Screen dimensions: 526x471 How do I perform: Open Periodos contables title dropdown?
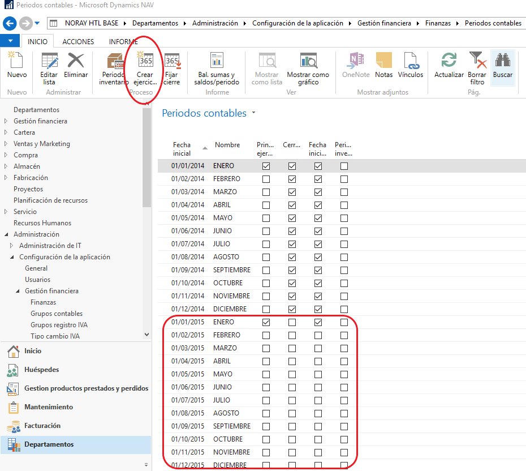[253, 113]
